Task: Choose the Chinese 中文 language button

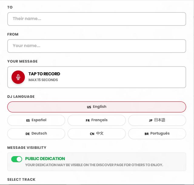Action: [x=96, y=134]
